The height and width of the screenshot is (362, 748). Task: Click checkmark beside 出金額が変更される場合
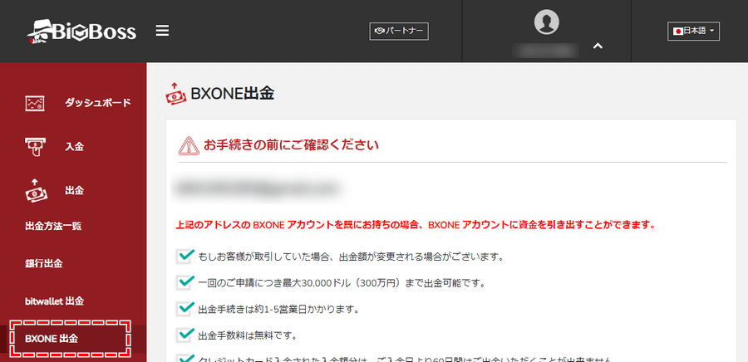(x=185, y=257)
